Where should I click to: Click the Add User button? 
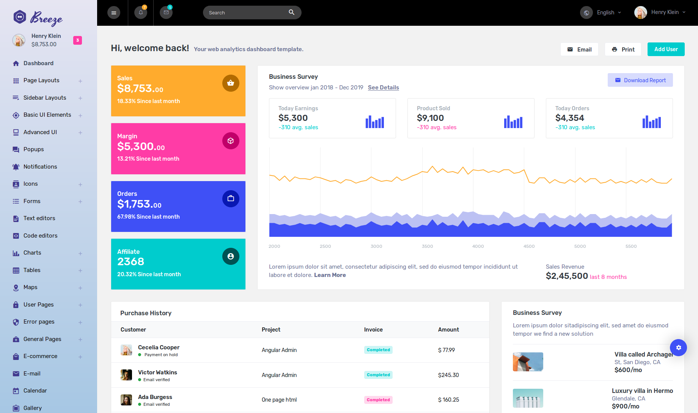pyautogui.click(x=666, y=49)
